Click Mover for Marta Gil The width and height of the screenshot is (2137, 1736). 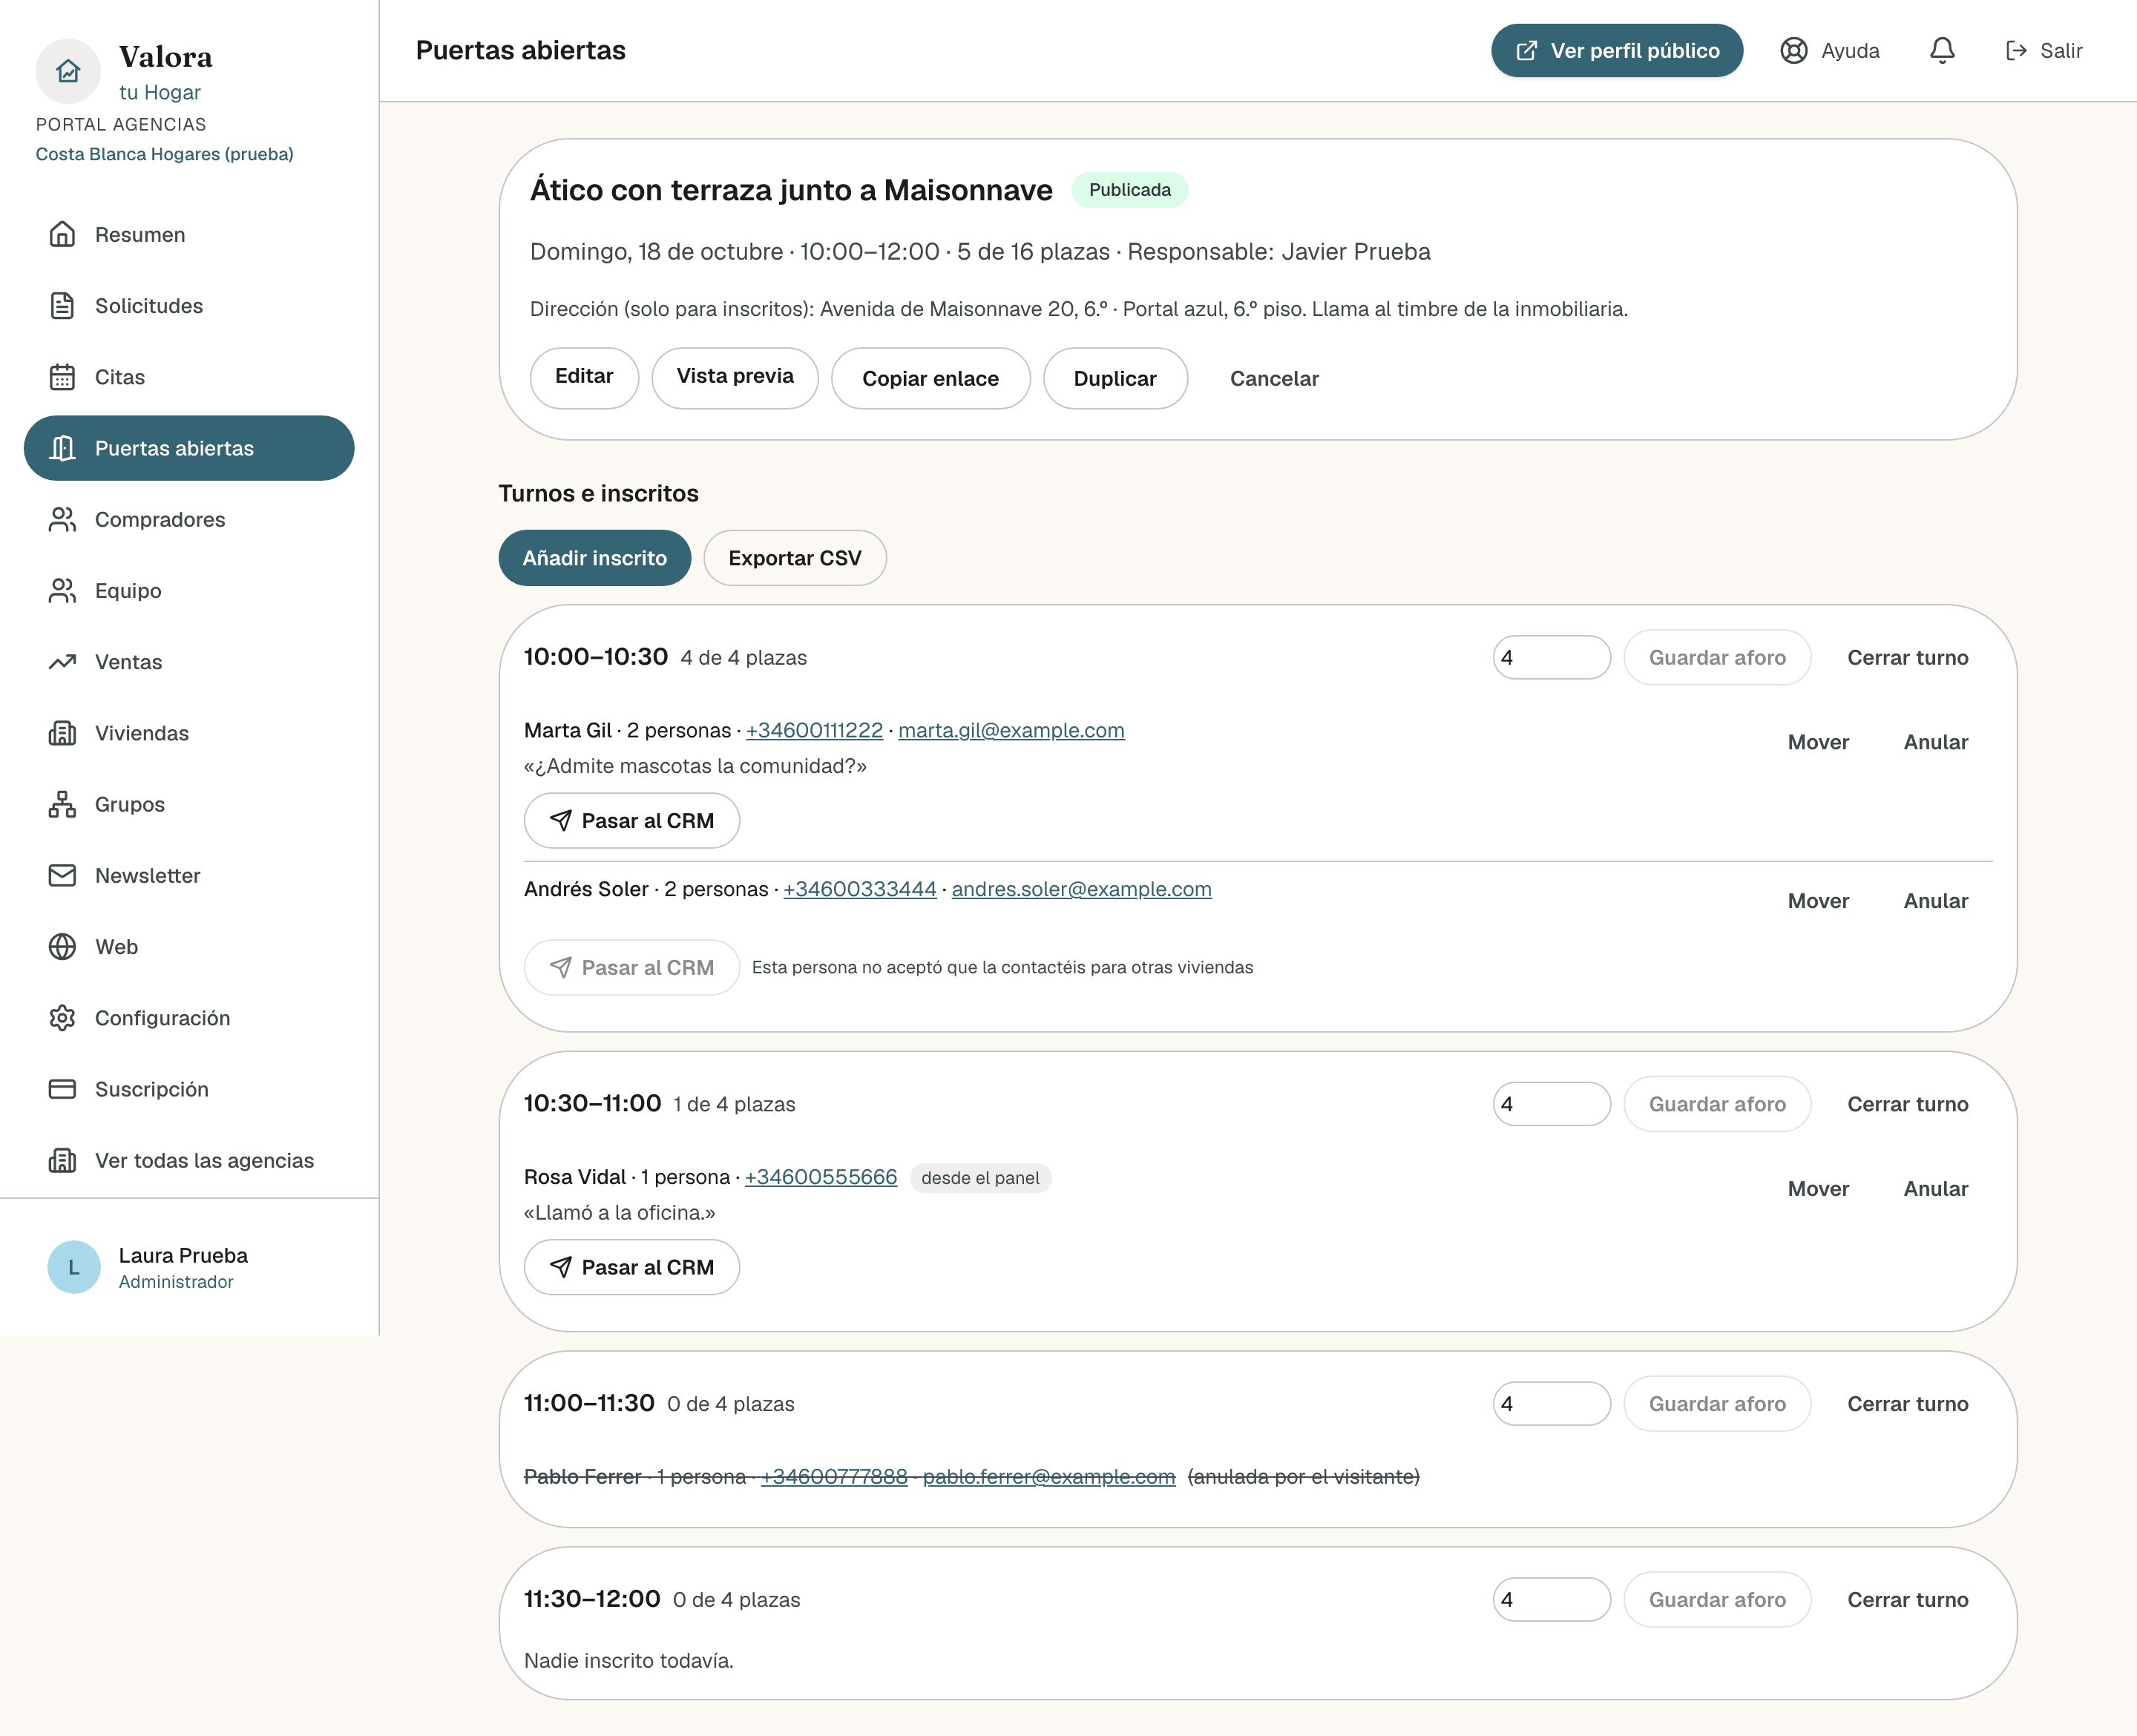[x=1818, y=742]
